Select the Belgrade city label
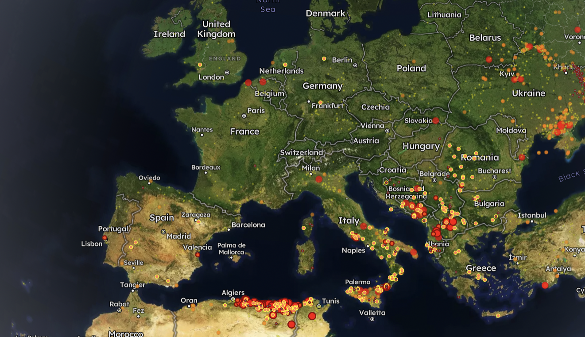This screenshot has width=585, height=337. 434,174
